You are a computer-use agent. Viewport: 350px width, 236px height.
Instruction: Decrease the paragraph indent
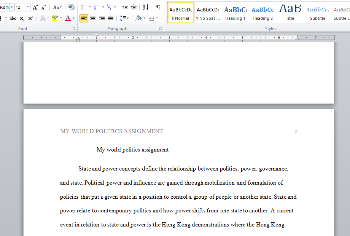point(125,7)
